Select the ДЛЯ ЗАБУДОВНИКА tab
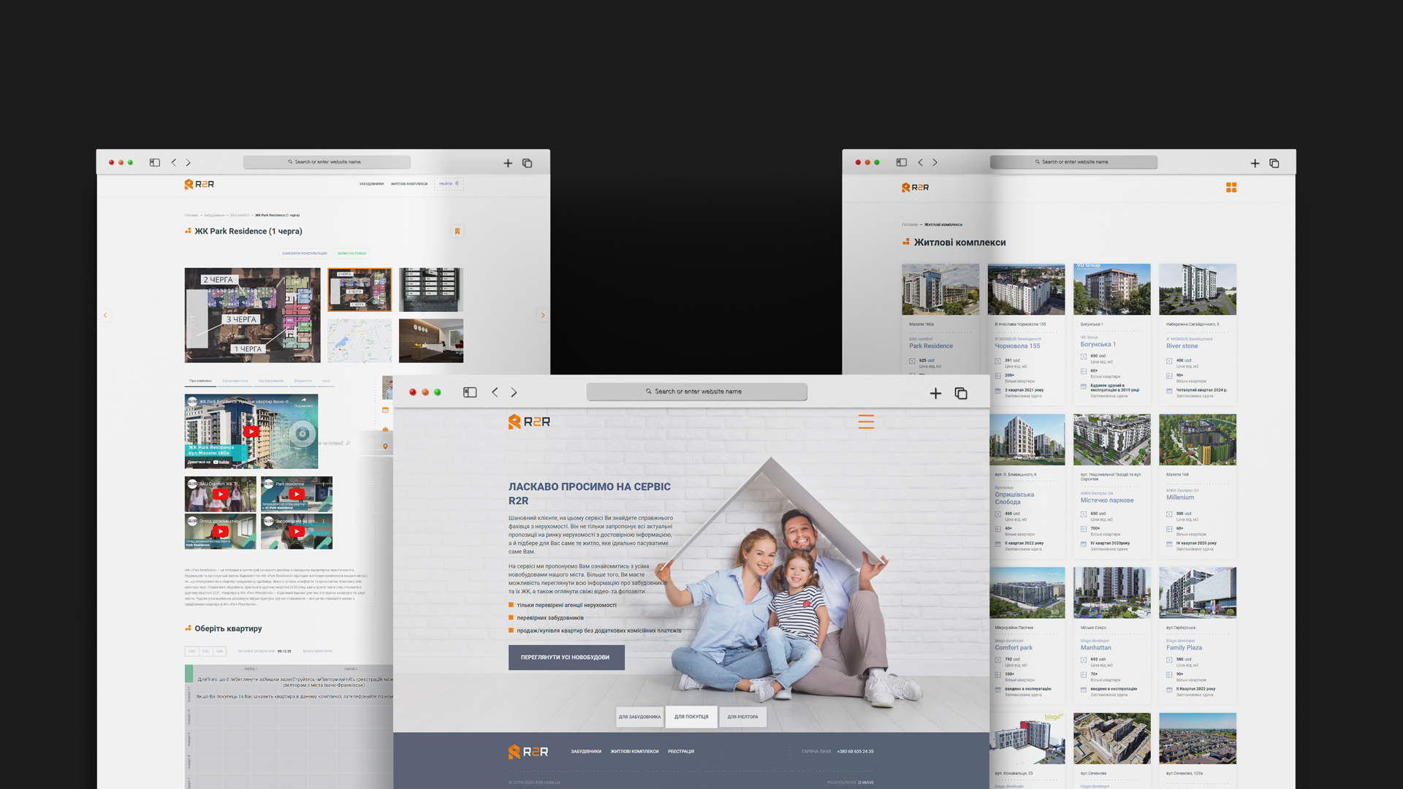This screenshot has width=1403, height=789. (x=639, y=717)
